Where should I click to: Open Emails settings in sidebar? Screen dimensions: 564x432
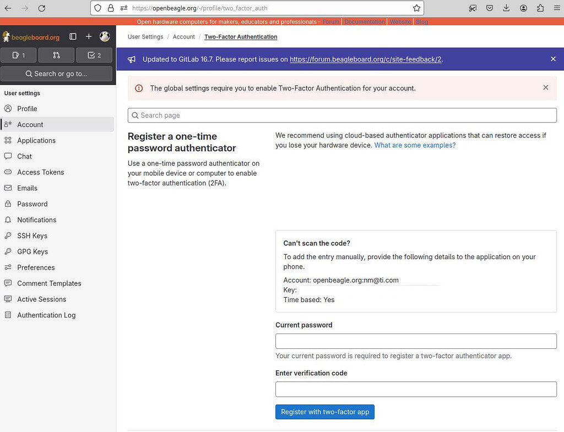pos(57,188)
